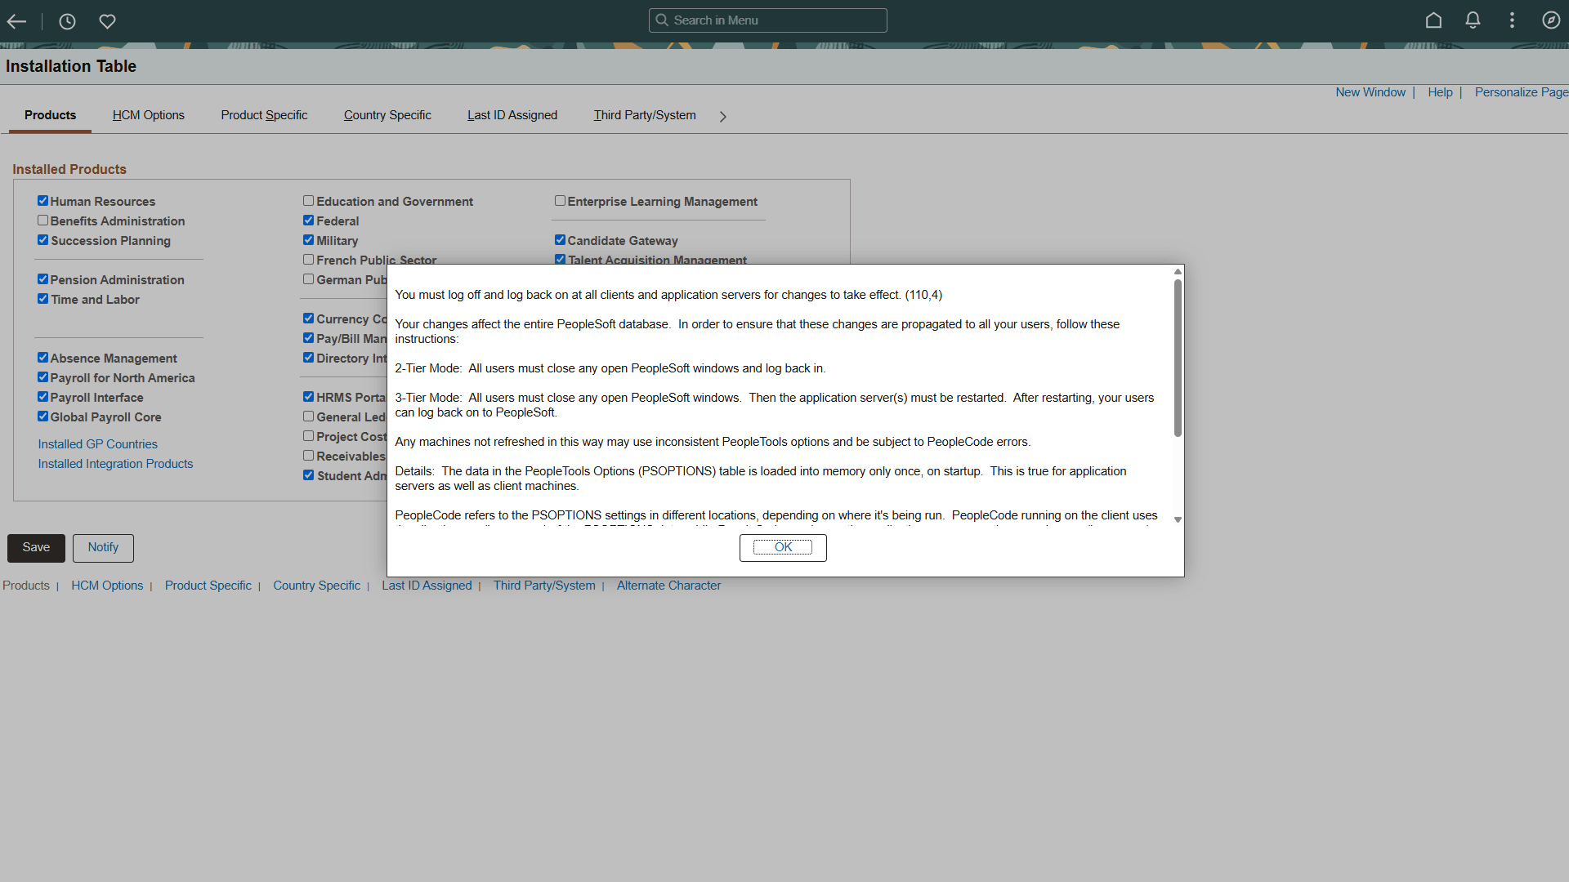Toggle Succession Planning checkbox
This screenshot has height=882, width=1569.
tap(42, 240)
